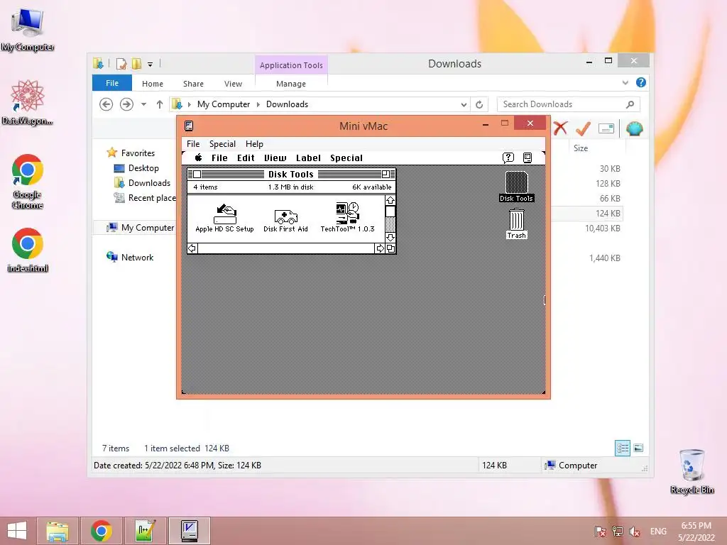Click the Disk Tools window zoom box

386,175
